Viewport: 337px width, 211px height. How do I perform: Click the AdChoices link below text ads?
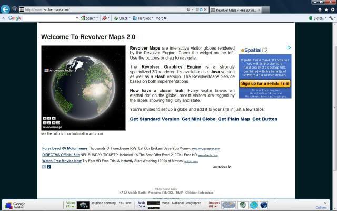(x=222, y=167)
